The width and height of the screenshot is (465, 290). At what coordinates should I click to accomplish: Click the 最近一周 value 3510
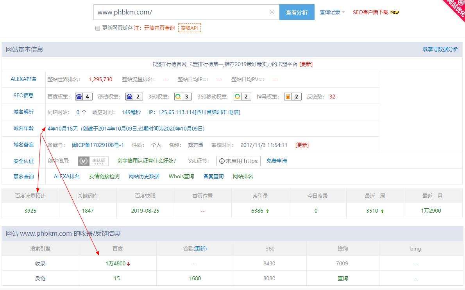click(372, 211)
